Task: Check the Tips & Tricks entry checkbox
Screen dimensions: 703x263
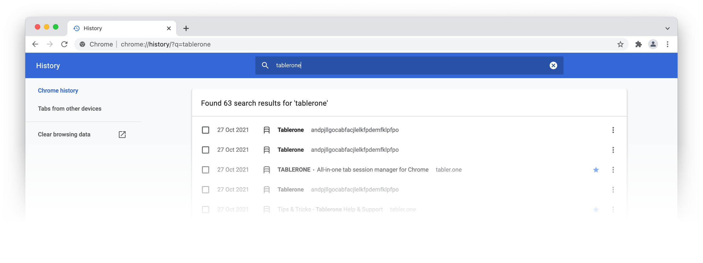Action: (206, 210)
